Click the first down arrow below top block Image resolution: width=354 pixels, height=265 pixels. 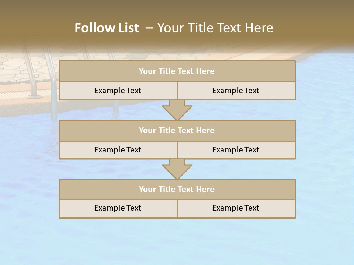click(x=177, y=110)
